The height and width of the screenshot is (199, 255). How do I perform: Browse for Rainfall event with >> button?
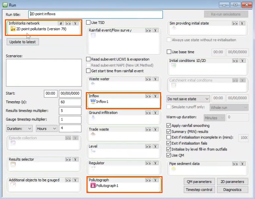coord(148,30)
